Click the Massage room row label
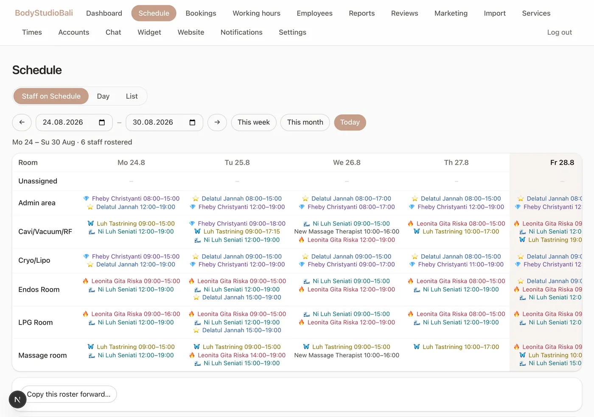This screenshot has height=417, width=594. 42,356
